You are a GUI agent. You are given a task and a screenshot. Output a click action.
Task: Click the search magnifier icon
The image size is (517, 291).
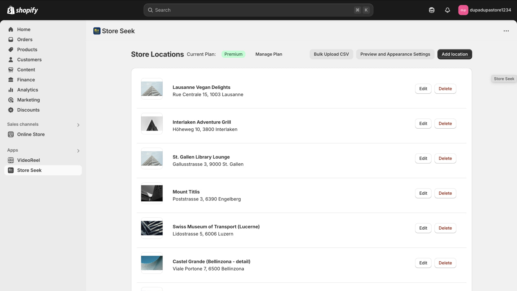coord(150,10)
